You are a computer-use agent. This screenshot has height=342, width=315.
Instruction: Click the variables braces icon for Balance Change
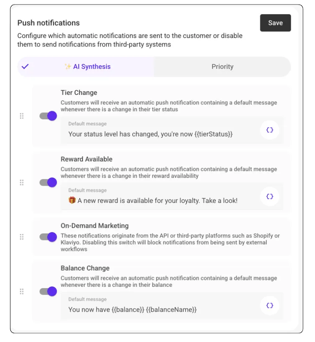point(269,305)
